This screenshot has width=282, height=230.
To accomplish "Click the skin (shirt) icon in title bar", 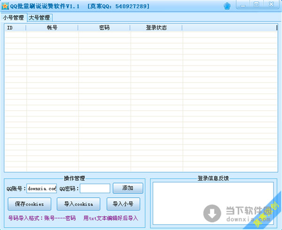I will tap(227, 6).
